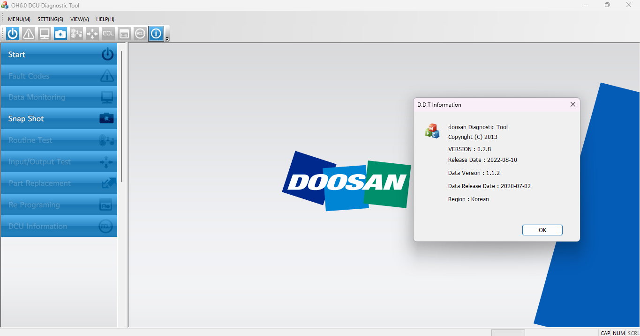Open the SETTING(S) menu
The height and width of the screenshot is (336, 640).
point(50,19)
